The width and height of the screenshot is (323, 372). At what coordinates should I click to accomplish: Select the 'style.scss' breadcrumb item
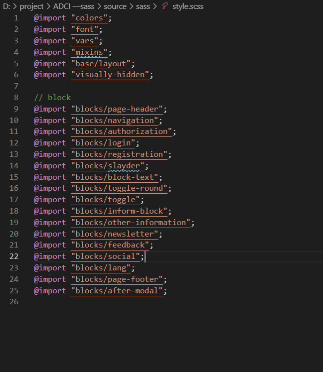[188, 6]
